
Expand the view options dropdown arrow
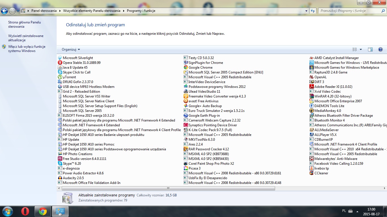tap(361, 49)
